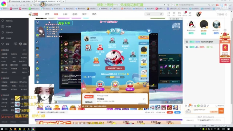The width and height of the screenshot is (233, 131).
Task: Select first ranked user with 500
Action: tap(144, 50)
